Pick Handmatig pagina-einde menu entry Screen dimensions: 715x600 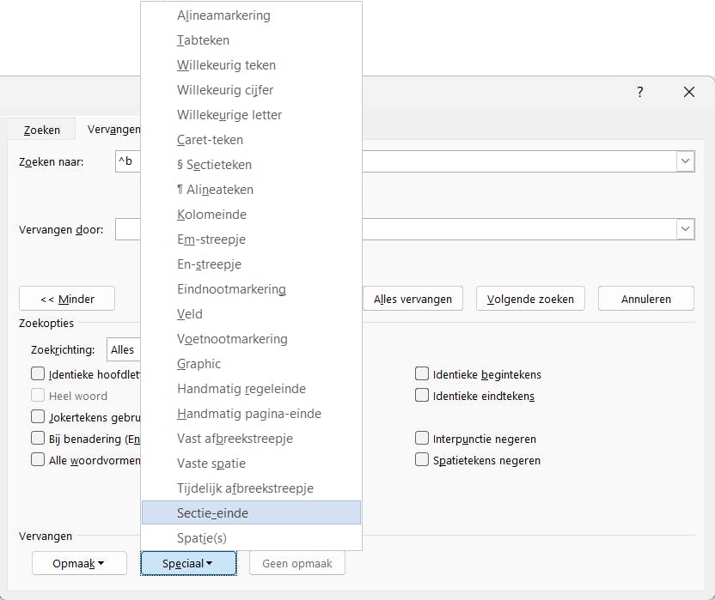(248, 414)
